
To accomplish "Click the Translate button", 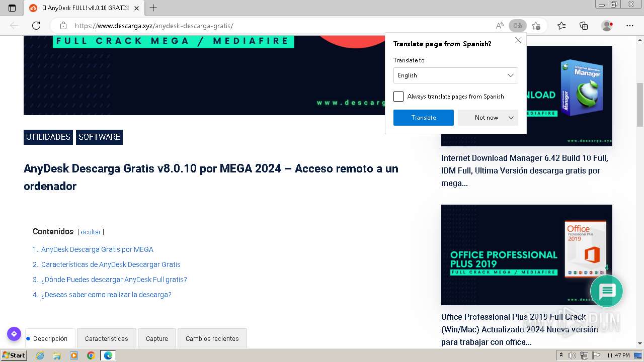I will coord(424,118).
